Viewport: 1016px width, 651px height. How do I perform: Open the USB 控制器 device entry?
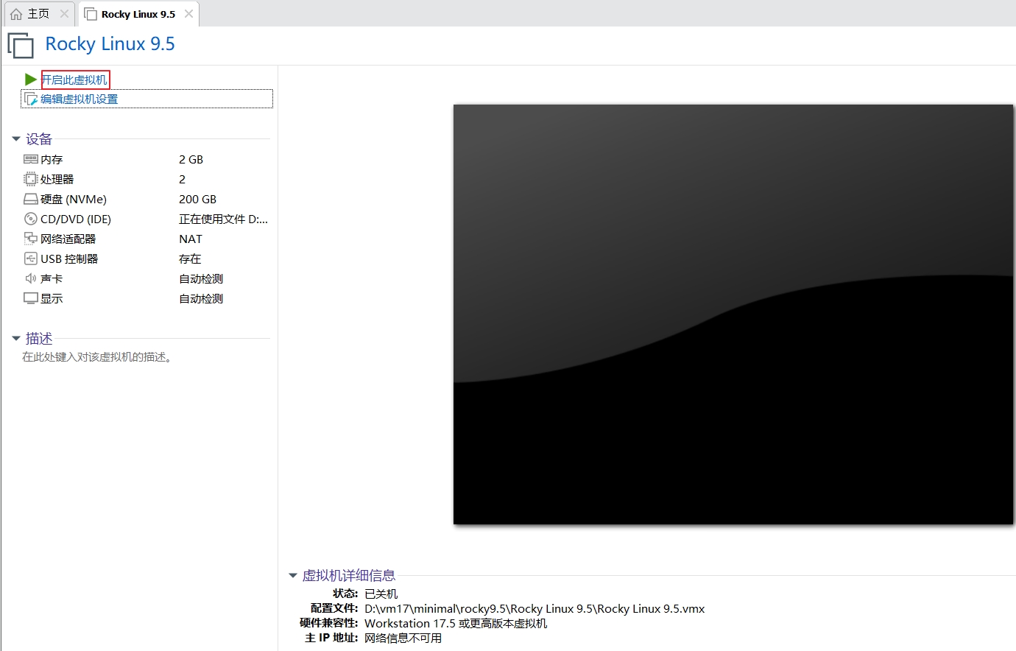pyautogui.click(x=69, y=258)
